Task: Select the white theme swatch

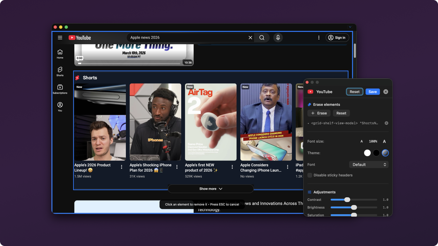Action: point(367,153)
